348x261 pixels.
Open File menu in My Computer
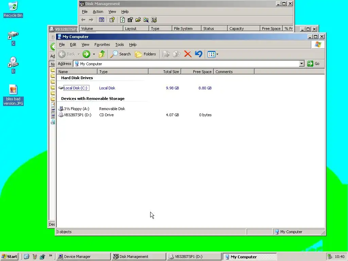click(x=62, y=45)
